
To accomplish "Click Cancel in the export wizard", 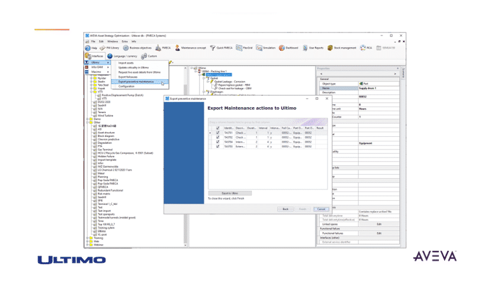I will [x=321, y=209].
